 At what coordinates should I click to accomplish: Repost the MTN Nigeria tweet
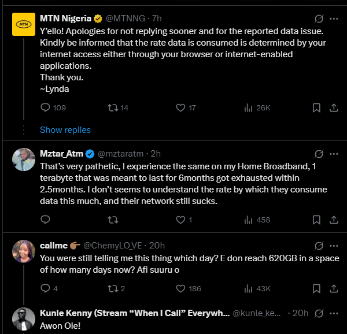[x=113, y=107]
